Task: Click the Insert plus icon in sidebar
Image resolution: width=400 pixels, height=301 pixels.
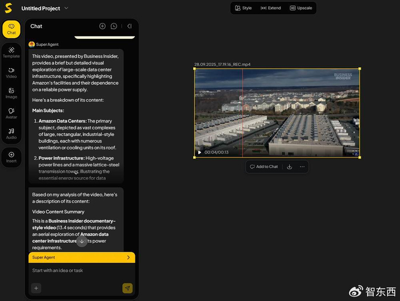Action: click(11, 157)
